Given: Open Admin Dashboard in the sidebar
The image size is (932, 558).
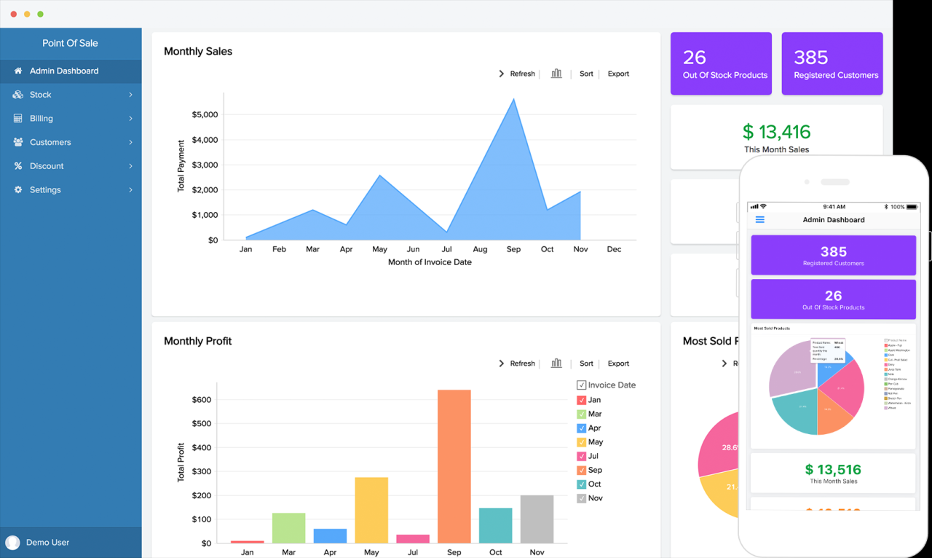Looking at the screenshot, I should pos(71,71).
